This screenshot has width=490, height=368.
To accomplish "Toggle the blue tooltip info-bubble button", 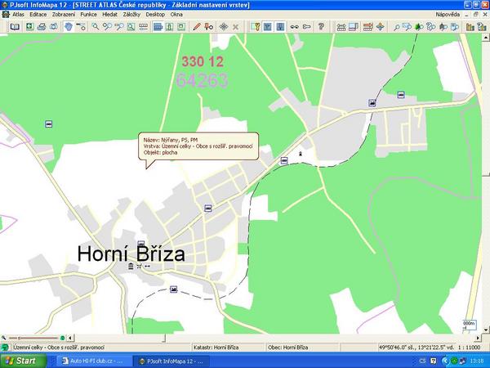I will tap(158, 27).
